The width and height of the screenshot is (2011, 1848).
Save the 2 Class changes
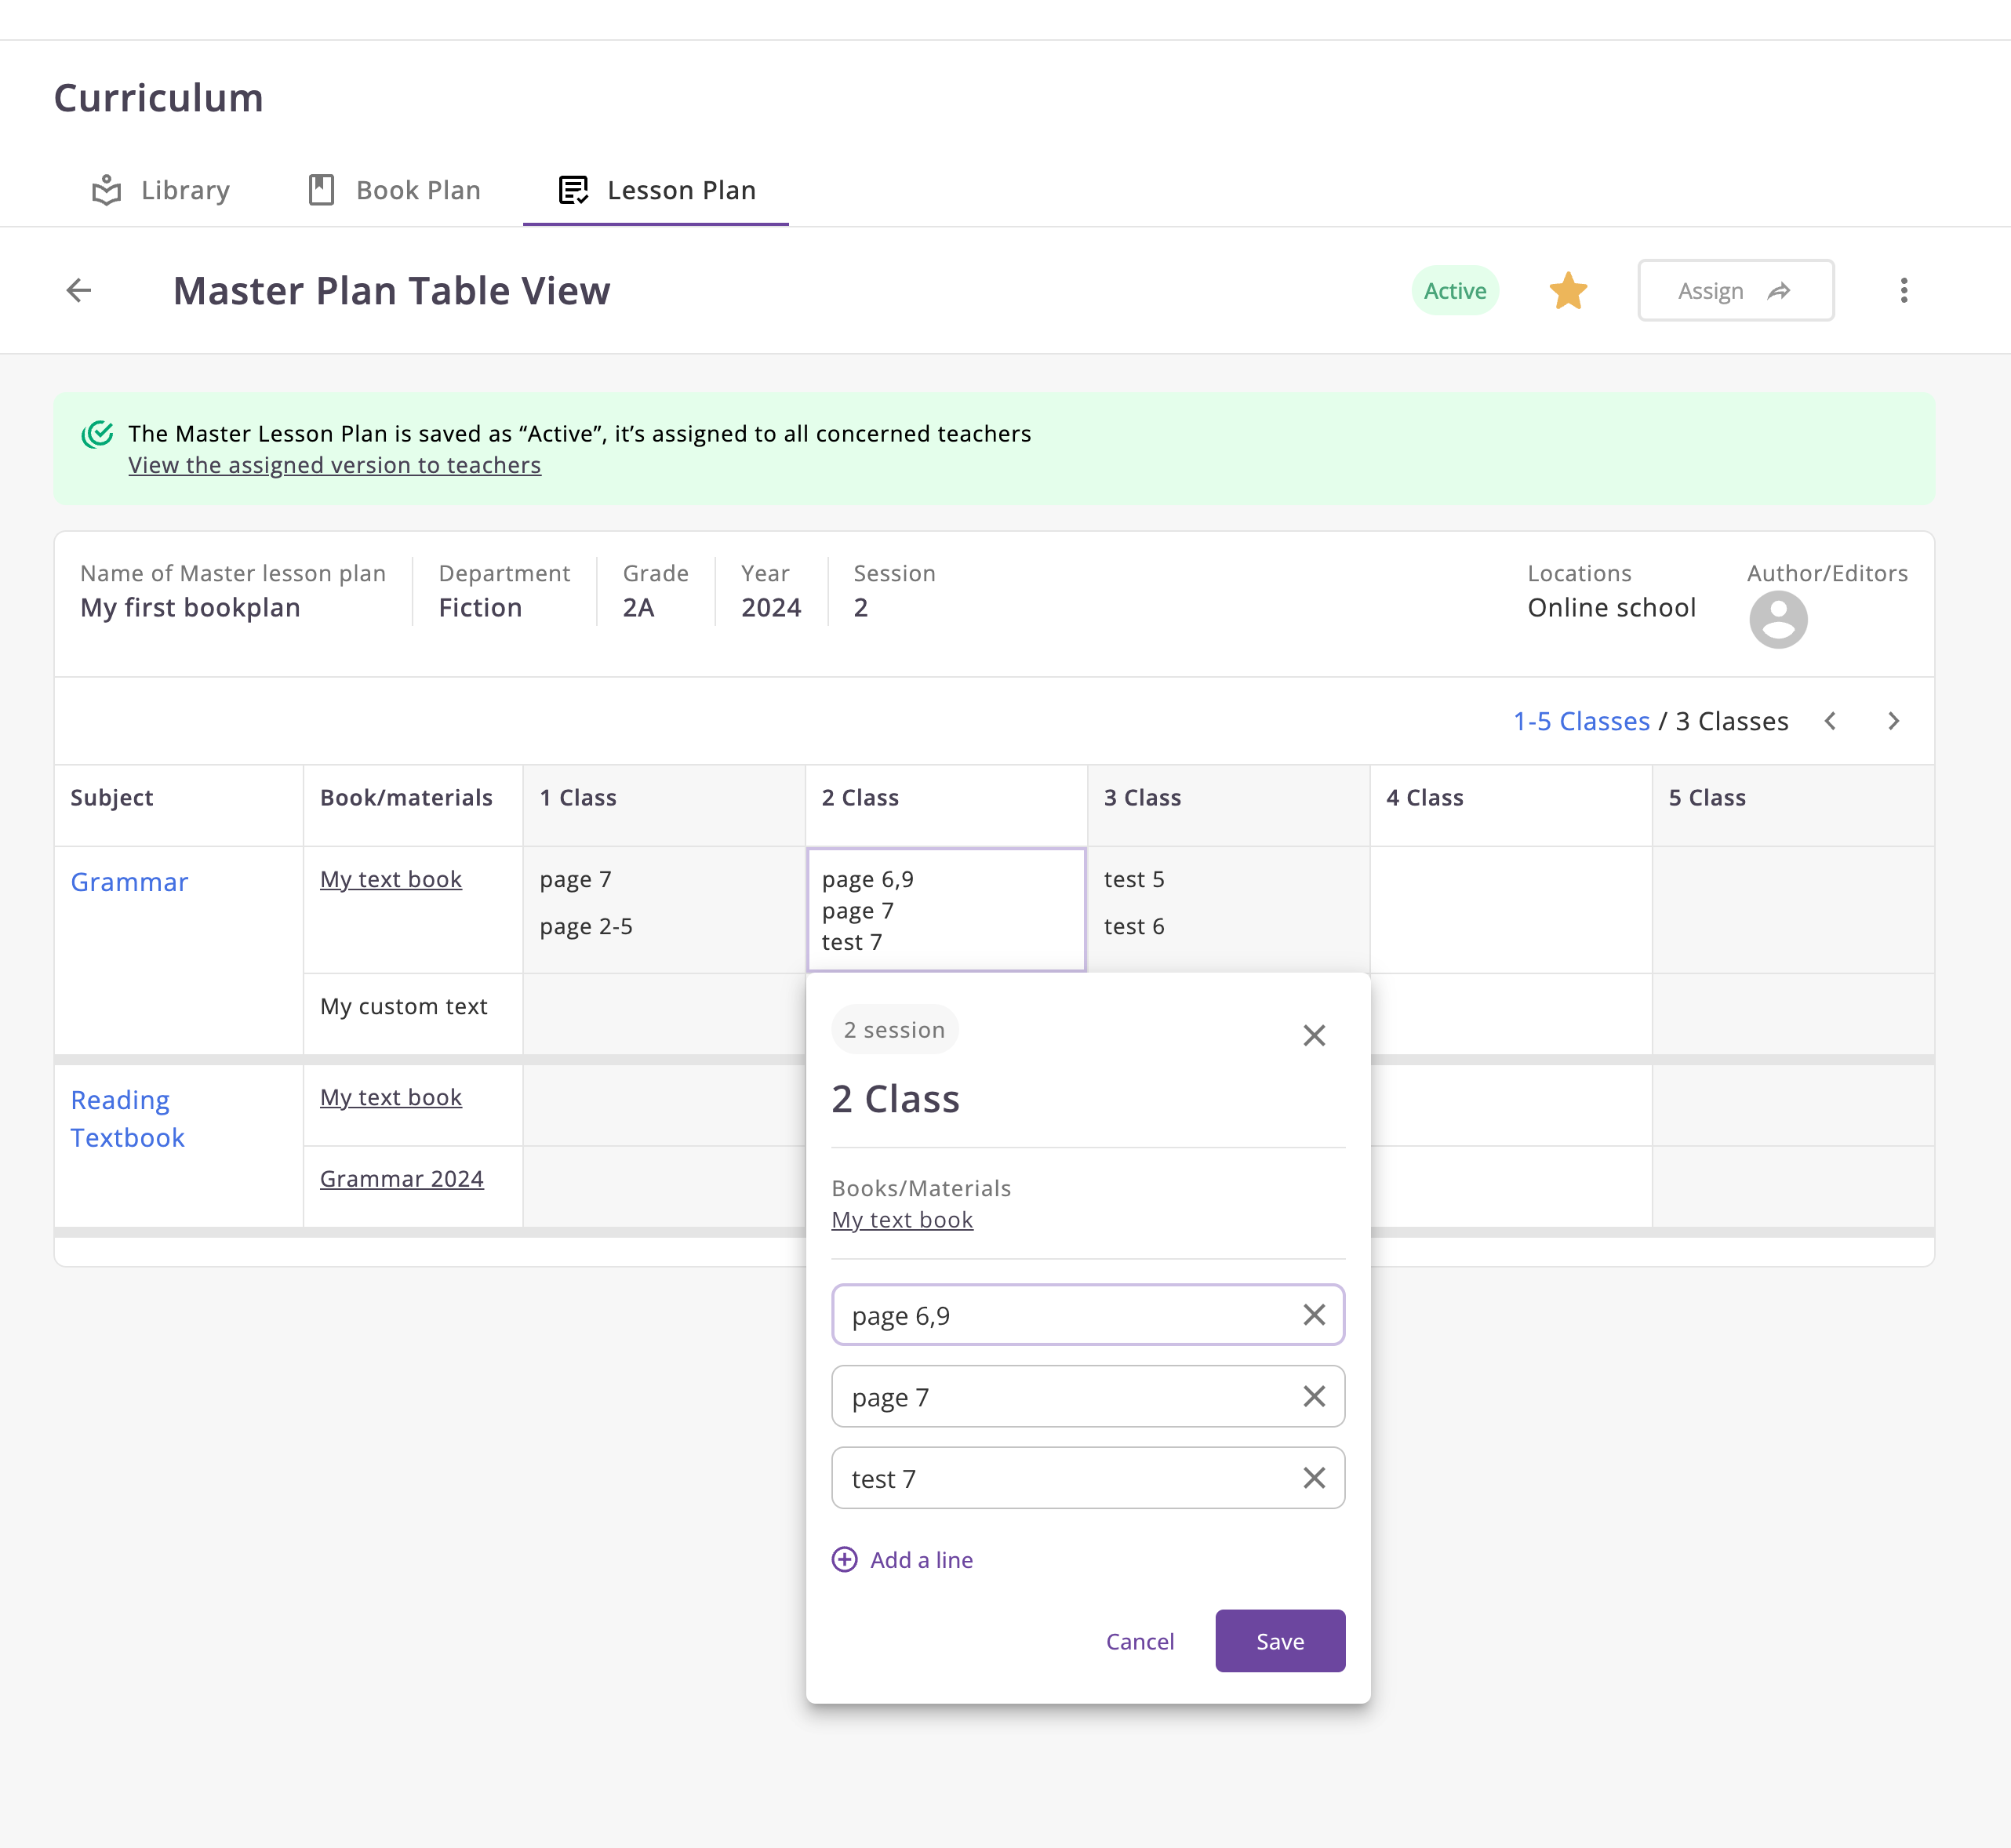[1279, 1641]
